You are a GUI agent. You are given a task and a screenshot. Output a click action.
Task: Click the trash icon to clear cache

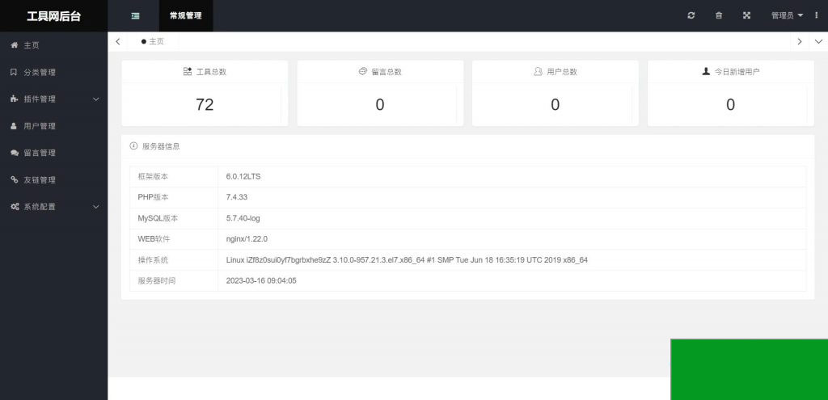[x=719, y=16]
